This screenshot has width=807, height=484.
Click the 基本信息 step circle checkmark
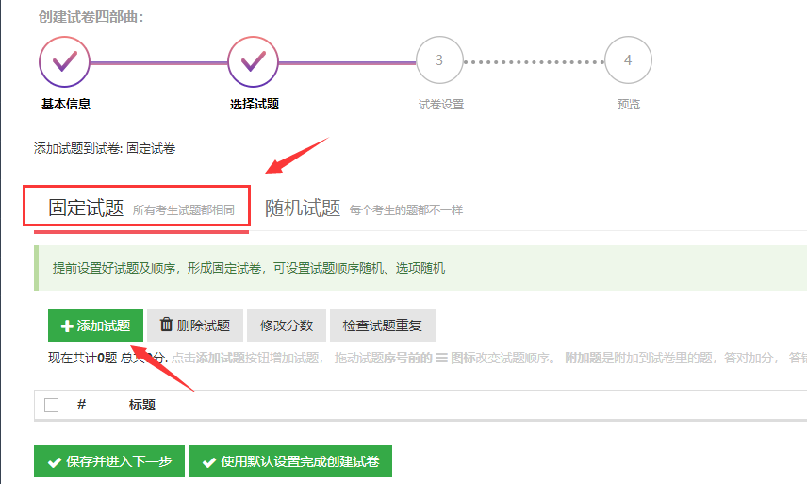point(64,61)
